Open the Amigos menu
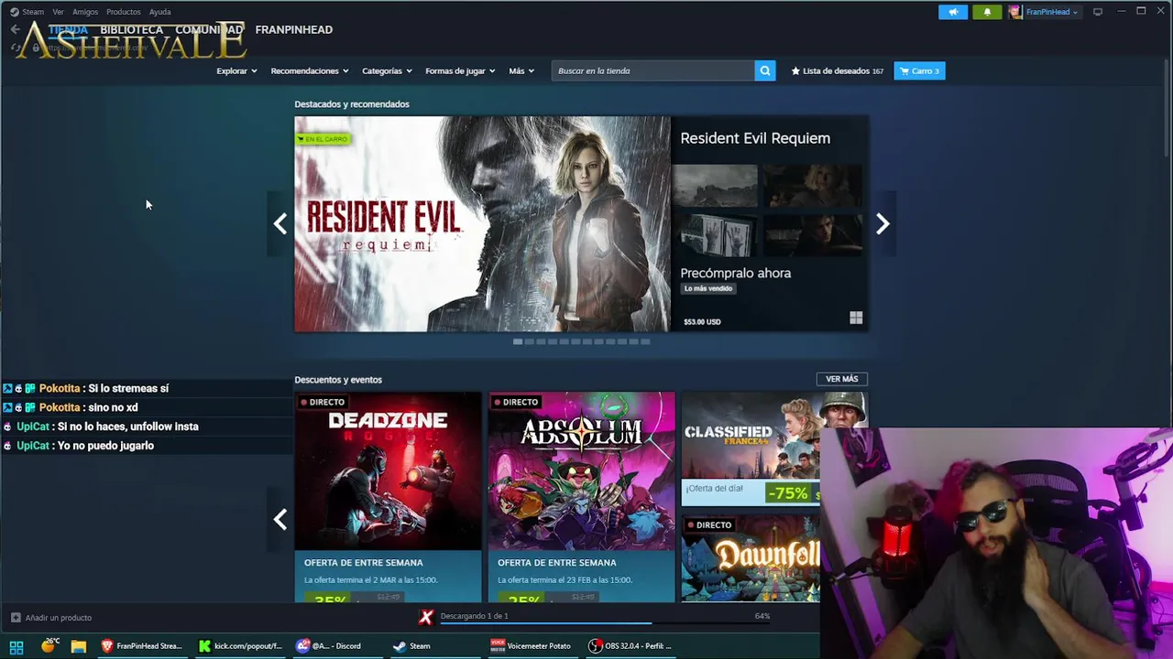Viewport: 1173px width, 659px height. click(85, 12)
